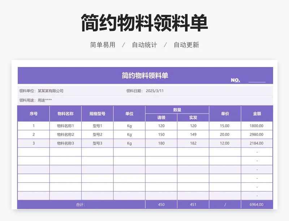Click the 自动更新 subtitle text
This screenshot has width=289, height=221.
tap(186, 45)
